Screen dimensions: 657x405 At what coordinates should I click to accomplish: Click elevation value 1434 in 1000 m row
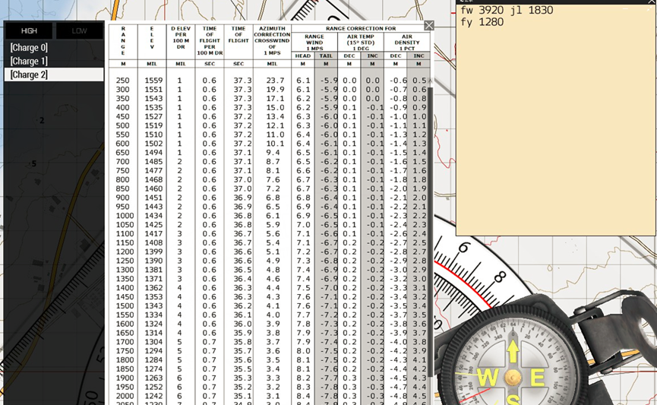[153, 216]
